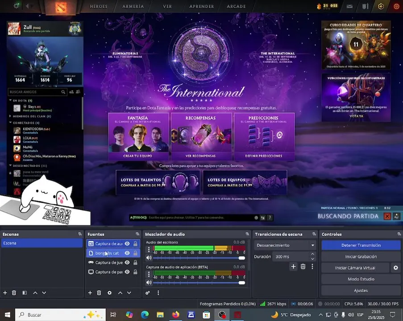Add a new source in Fuentes

click(90, 293)
